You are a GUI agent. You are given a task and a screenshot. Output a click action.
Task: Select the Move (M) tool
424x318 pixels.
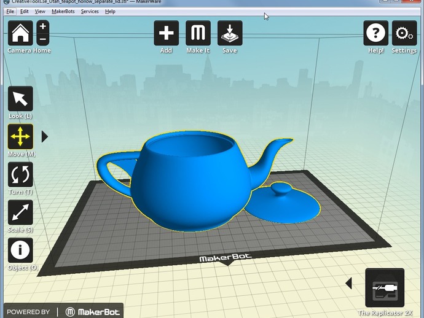(20, 136)
